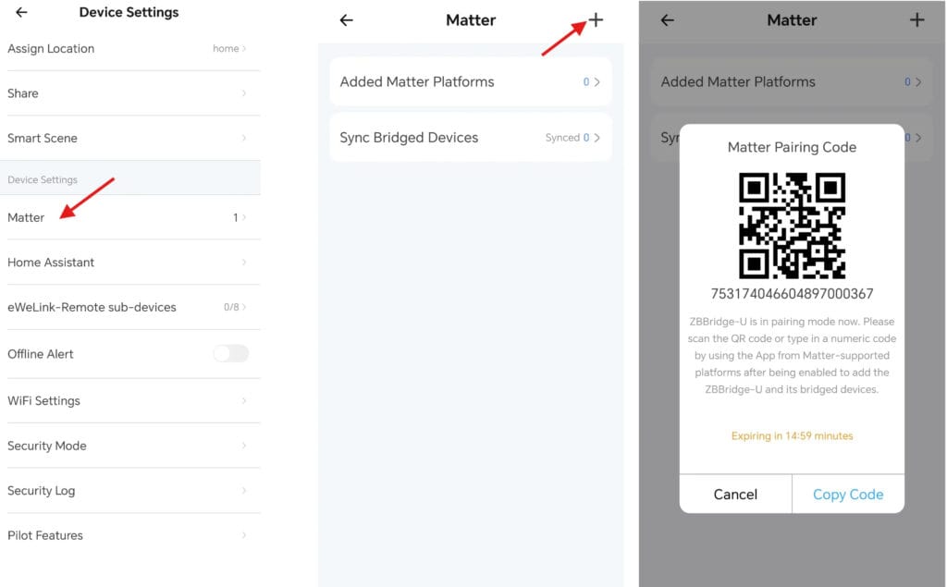947x587 pixels.
Task: Select the numeric pairing code text
Action: pos(792,293)
